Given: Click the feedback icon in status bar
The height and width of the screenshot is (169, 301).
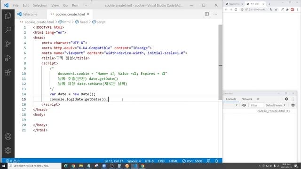Looking at the screenshot, I should (x=208, y=161).
